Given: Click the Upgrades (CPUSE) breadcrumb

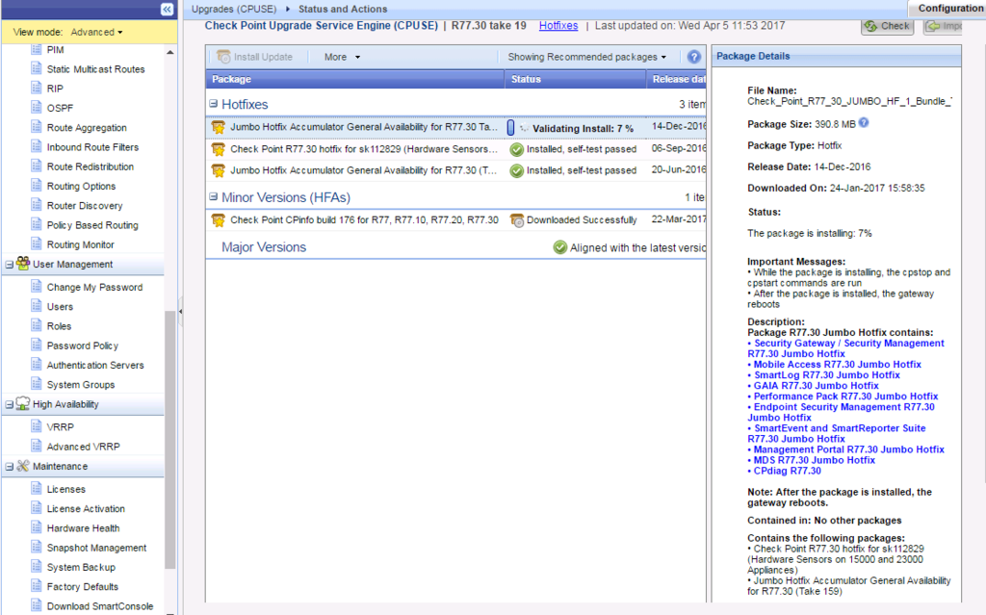Looking at the screenshot, I should coord(234,9).
